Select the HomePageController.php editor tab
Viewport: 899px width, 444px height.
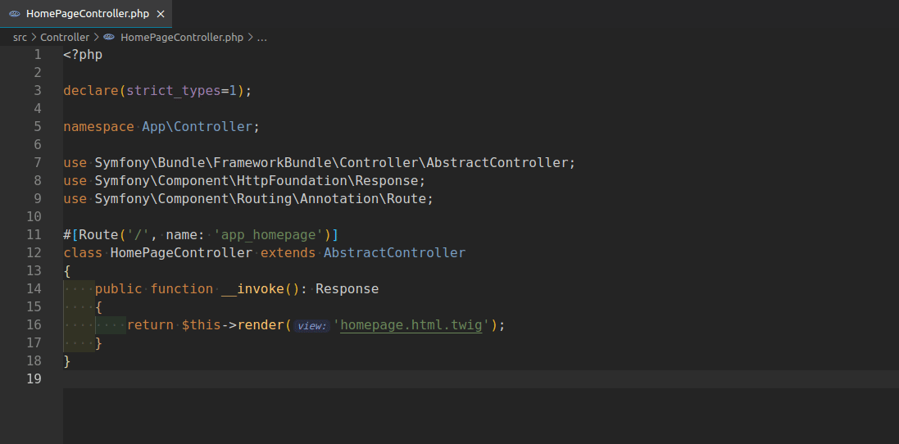point(86,14)
